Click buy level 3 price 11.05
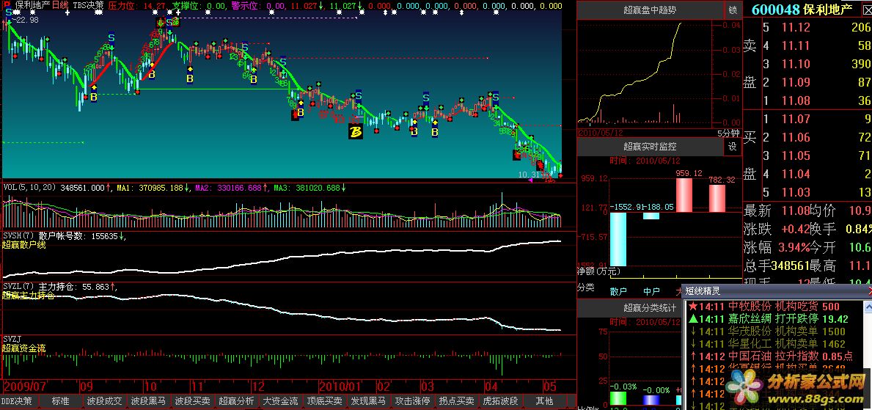This screenshot has width=872, height=410. click(795, 155)
